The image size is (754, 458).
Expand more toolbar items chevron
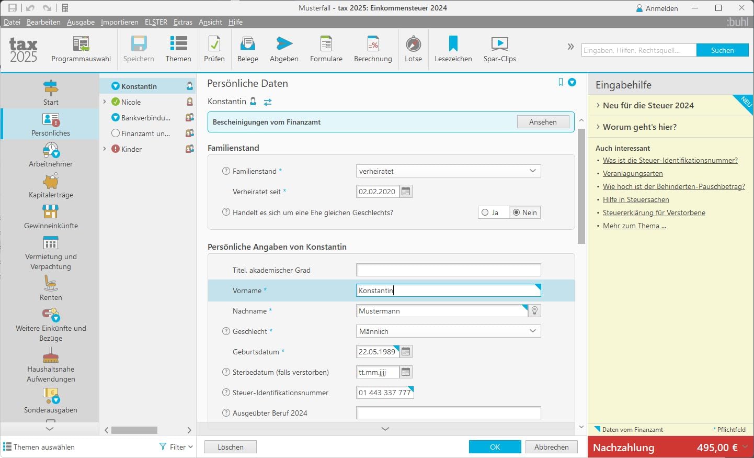click(x=570, y=47)
